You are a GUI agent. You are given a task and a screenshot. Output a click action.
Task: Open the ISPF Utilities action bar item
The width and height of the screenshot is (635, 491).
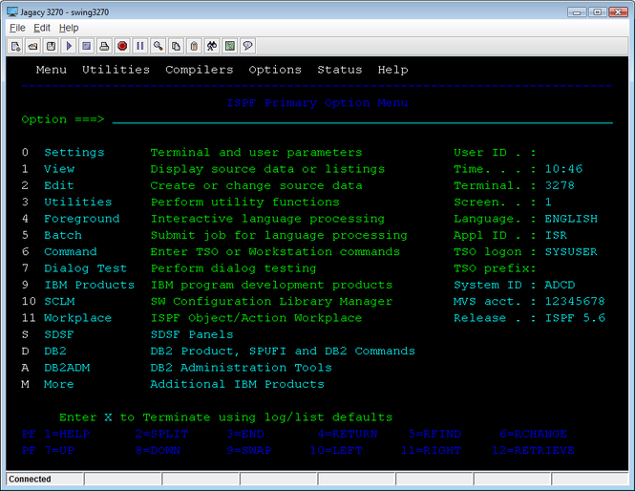coord(116,70)
